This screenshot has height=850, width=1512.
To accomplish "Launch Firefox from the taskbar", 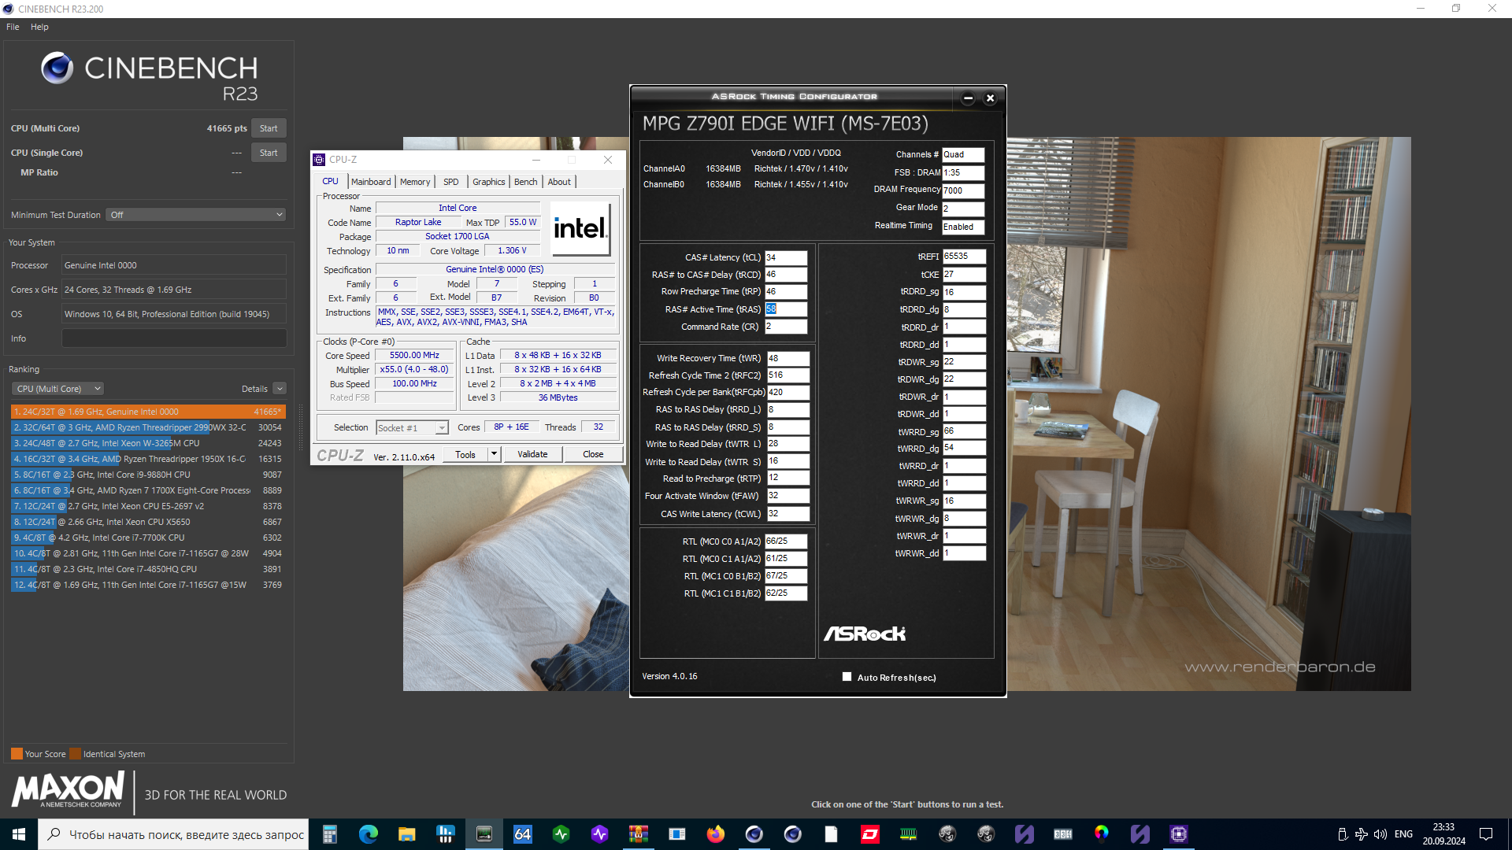I will [715, 834].
